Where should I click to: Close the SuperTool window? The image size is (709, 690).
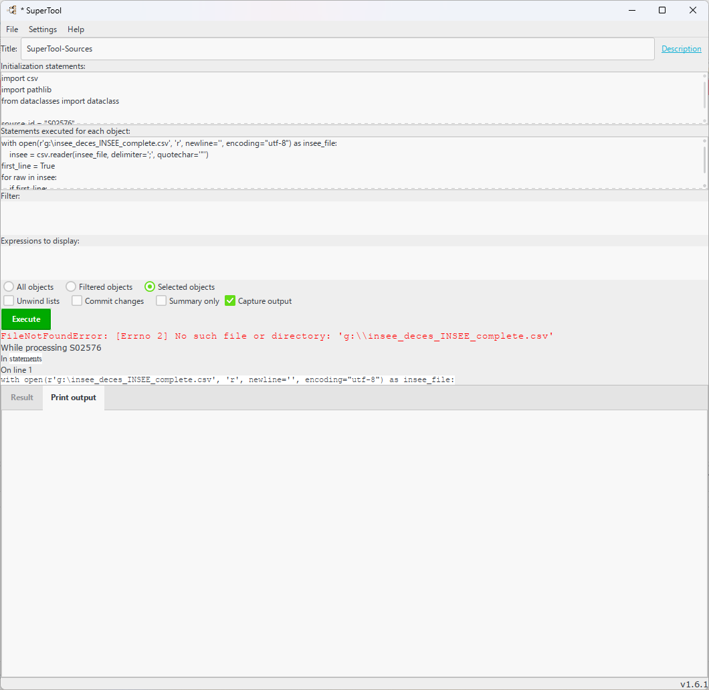click(x=693, y=10)
